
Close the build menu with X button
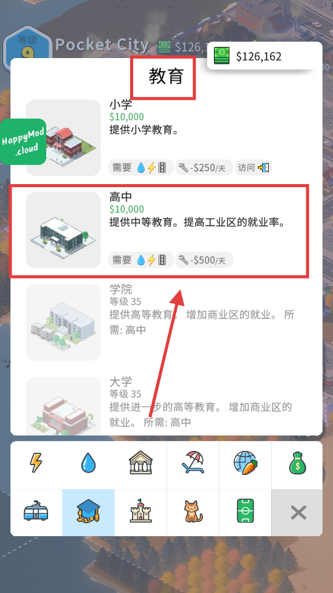pyautogui.click(x=297, y=513)
